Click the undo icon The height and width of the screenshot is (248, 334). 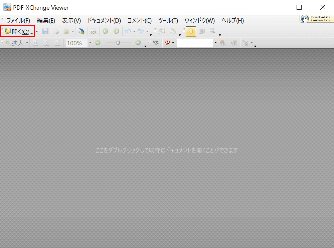[x=128, y=31]
